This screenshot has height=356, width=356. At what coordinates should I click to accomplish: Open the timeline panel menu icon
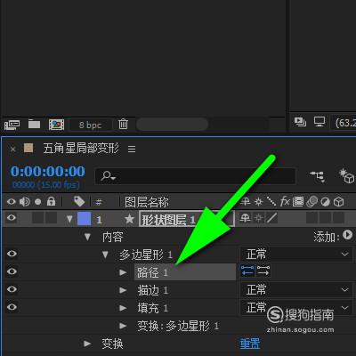[x=132, y=149]
